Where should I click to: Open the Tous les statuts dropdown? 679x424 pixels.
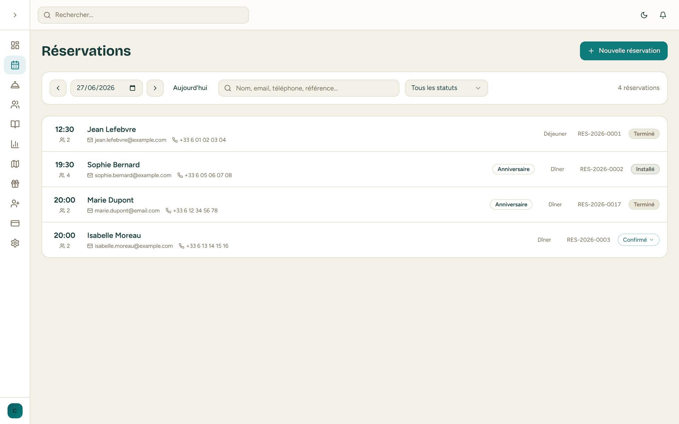coord(446,88)
